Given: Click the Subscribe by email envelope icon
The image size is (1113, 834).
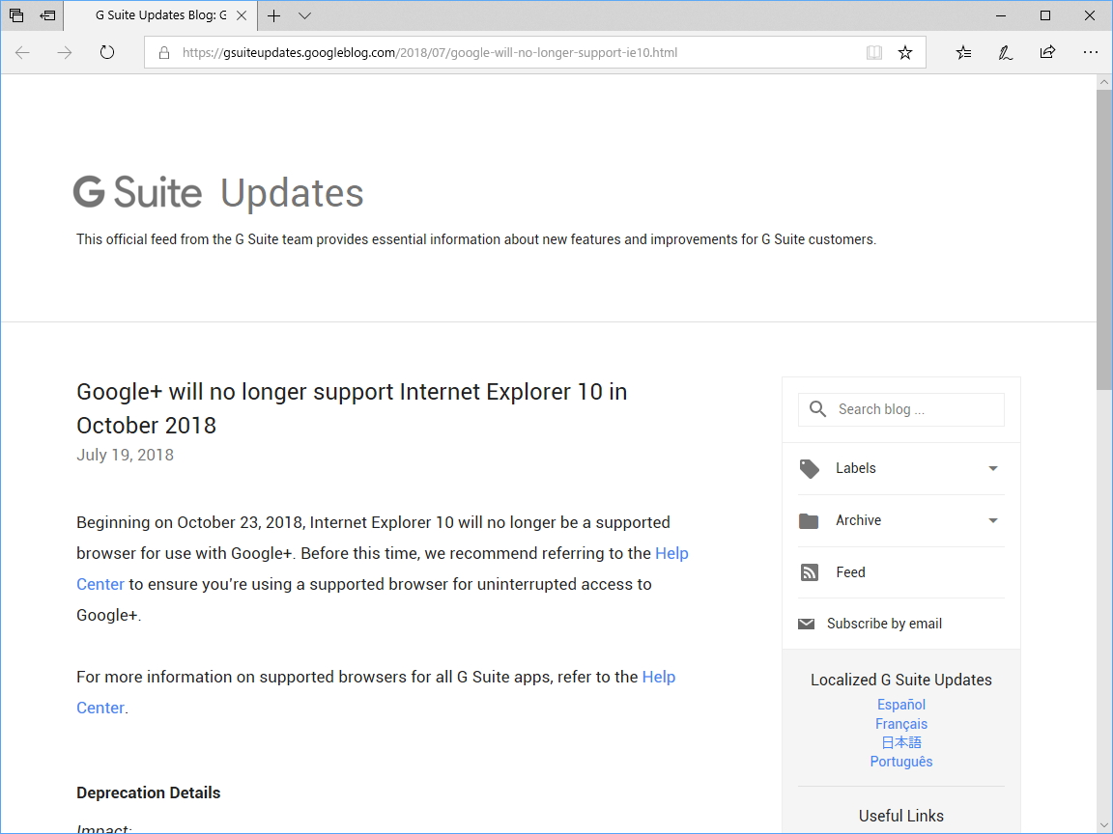Looking at the screenshot, I should pos(807,623).
